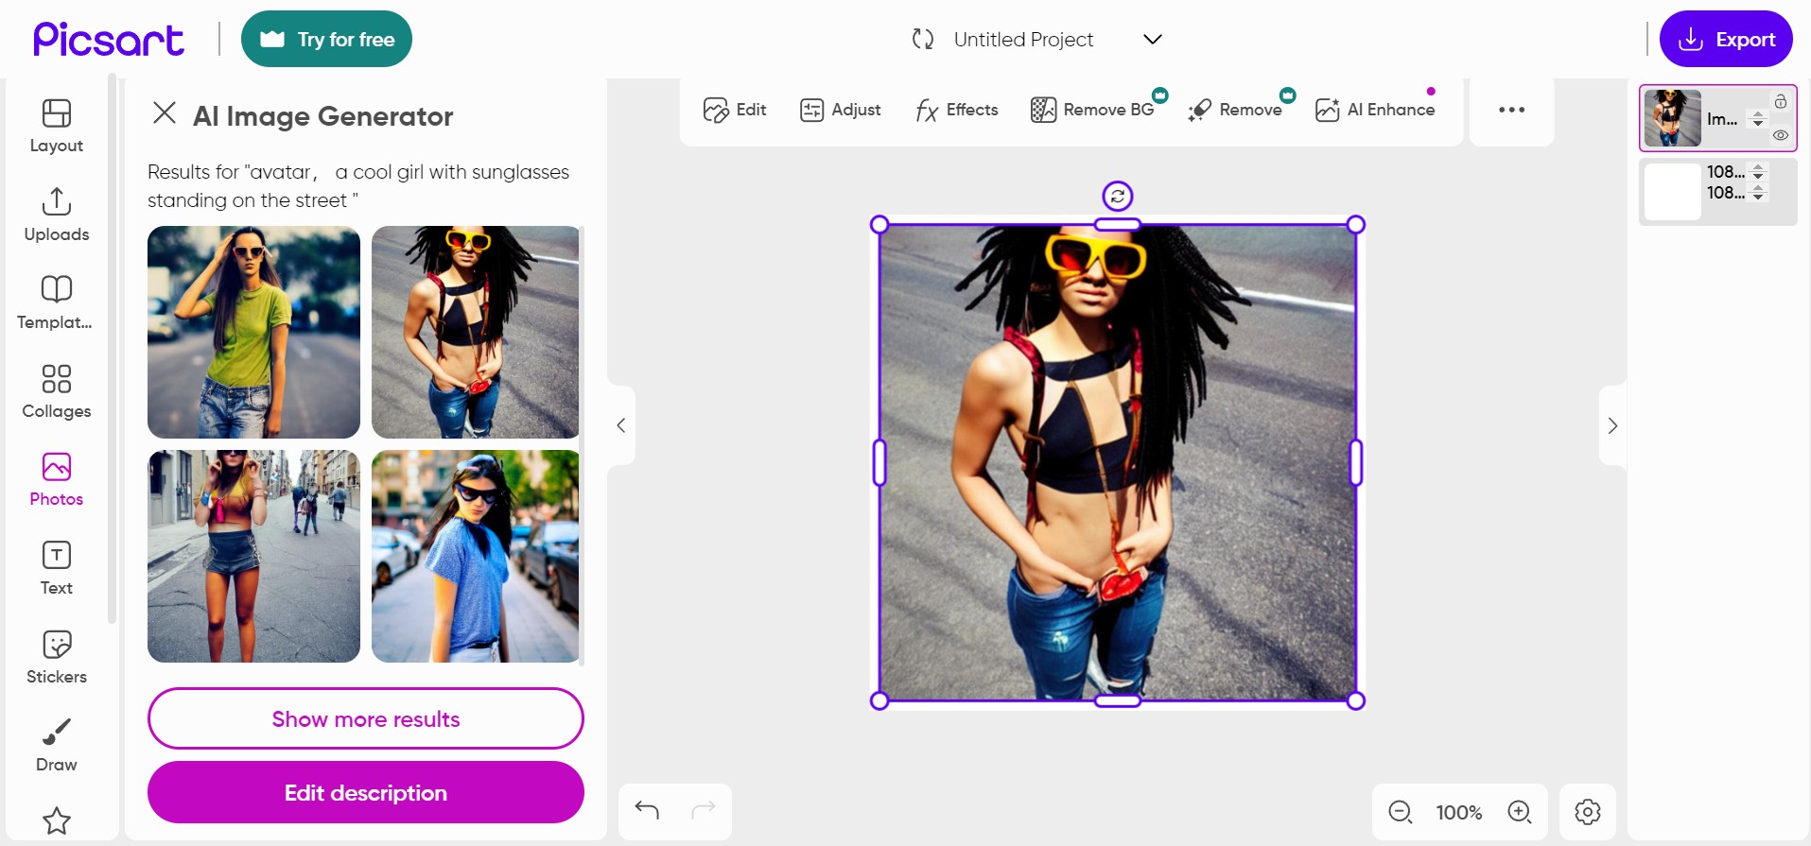
Task: Redo the last undone action
Action: tap(704, 810)
